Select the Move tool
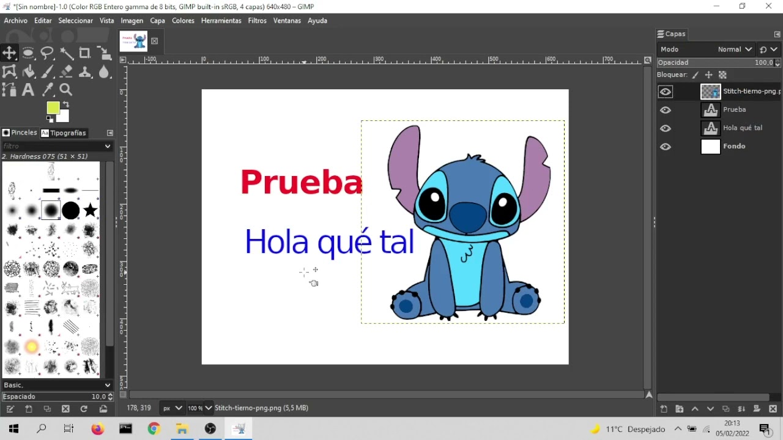783x440 pixels. click(x=9, y=53)
